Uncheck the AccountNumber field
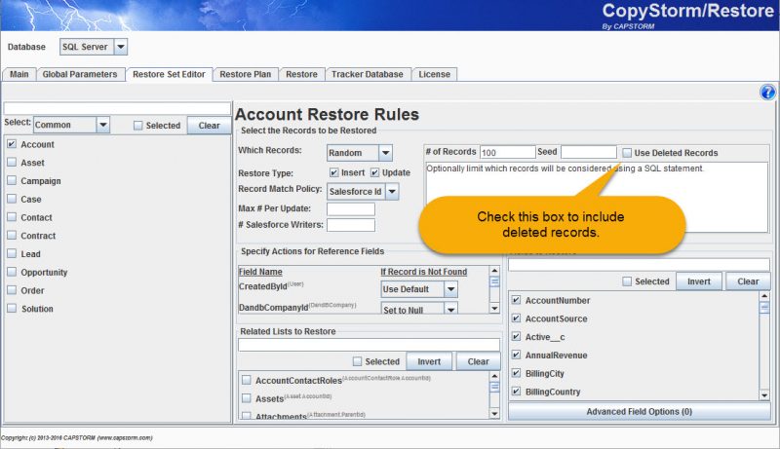 point(517,300)
